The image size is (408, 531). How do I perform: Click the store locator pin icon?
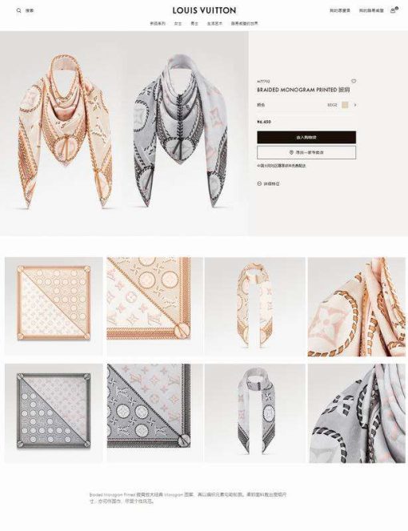click(291, 152)
